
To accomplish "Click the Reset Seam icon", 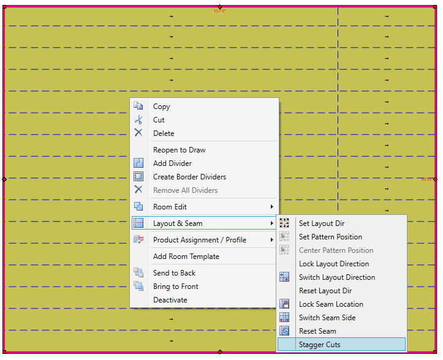I will pos(284,331).
